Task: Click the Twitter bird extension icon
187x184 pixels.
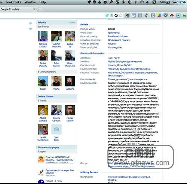Action: [x=107, y=15]
